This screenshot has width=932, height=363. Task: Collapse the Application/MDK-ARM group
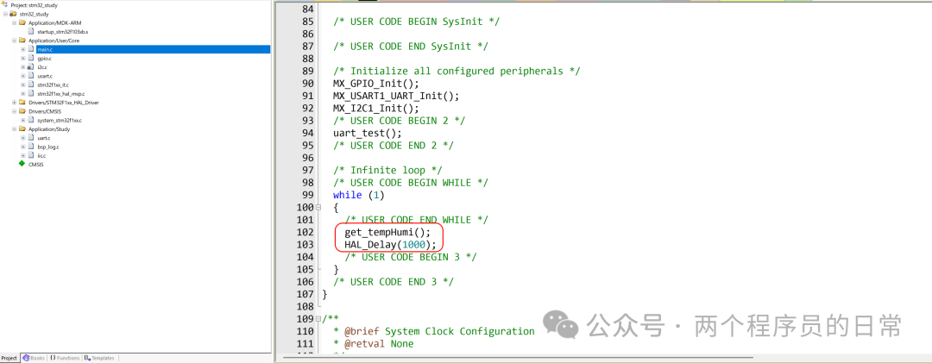point(14,22)
